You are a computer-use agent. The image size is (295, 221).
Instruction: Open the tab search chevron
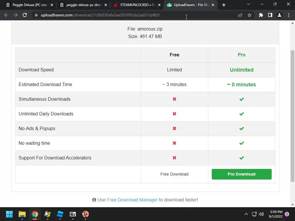(x=249, y=4)
